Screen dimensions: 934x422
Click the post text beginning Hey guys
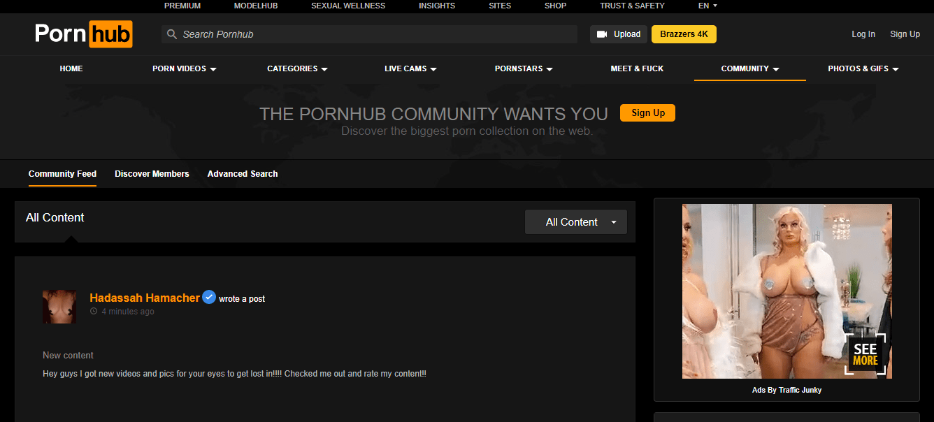[234, 374]
